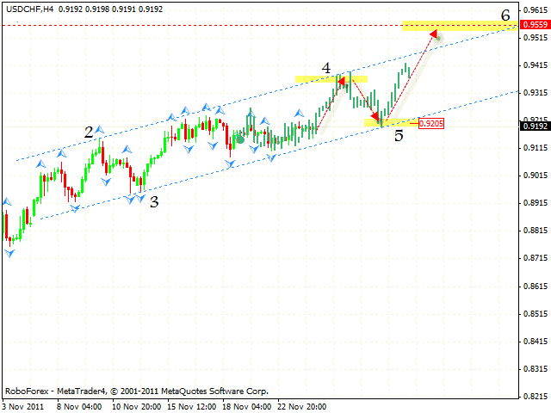The height and width of the screenshot is (413, 551).
Task: Click the wave label 2 on chart
Action: 89,133
